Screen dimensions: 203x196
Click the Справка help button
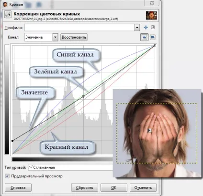tap(18, 187)
